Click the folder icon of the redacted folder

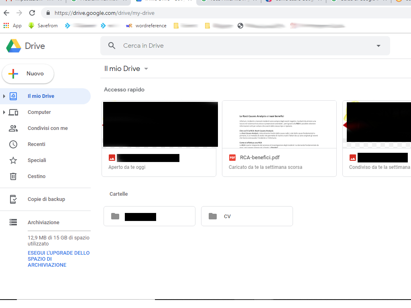(x=115, y=216)
